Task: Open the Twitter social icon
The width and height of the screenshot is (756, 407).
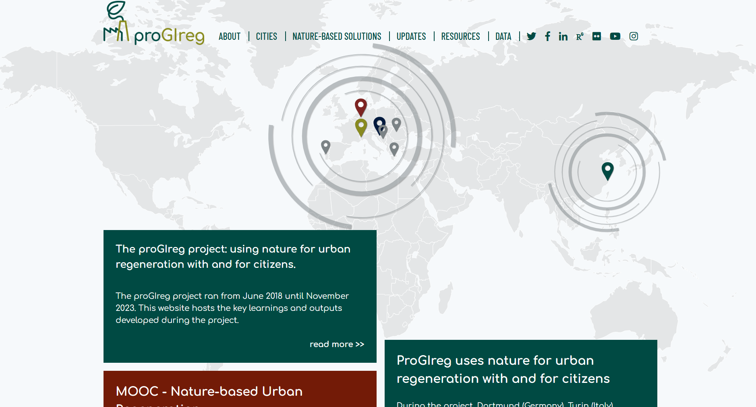Action: (x=531, y=37)
